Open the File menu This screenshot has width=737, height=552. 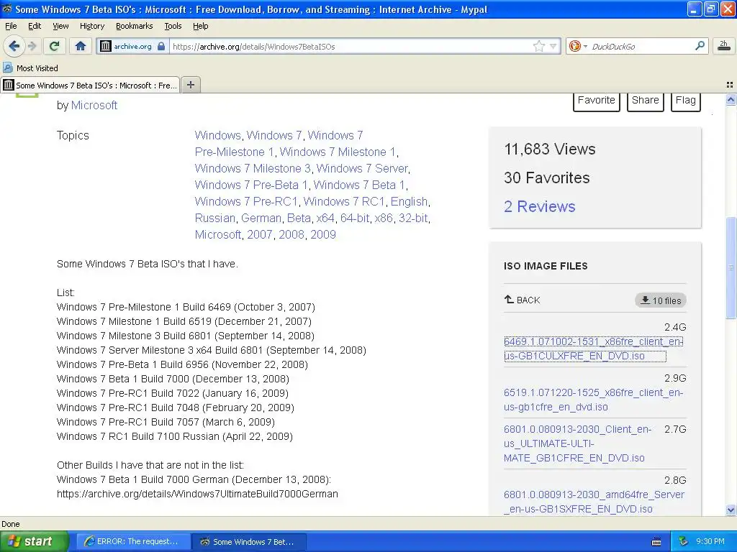coord(11,26)
